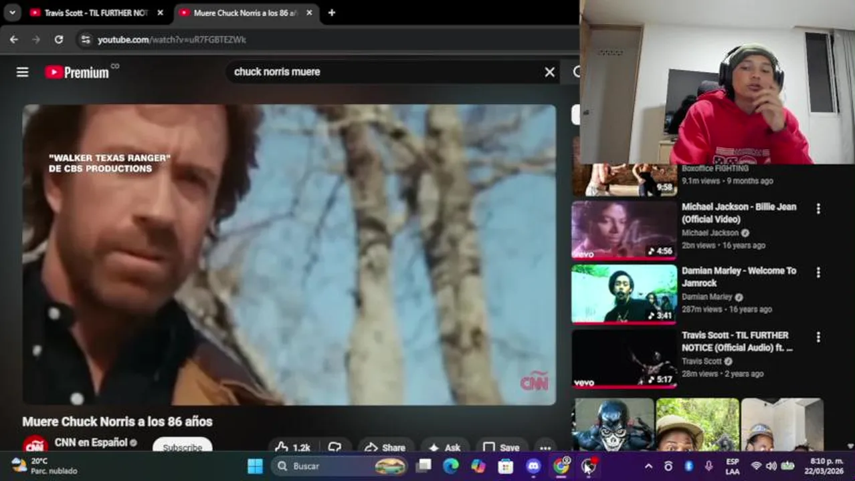The image size is (855, 481).
Task: Go back with the browser back arrow
Action: click(13, 39)
